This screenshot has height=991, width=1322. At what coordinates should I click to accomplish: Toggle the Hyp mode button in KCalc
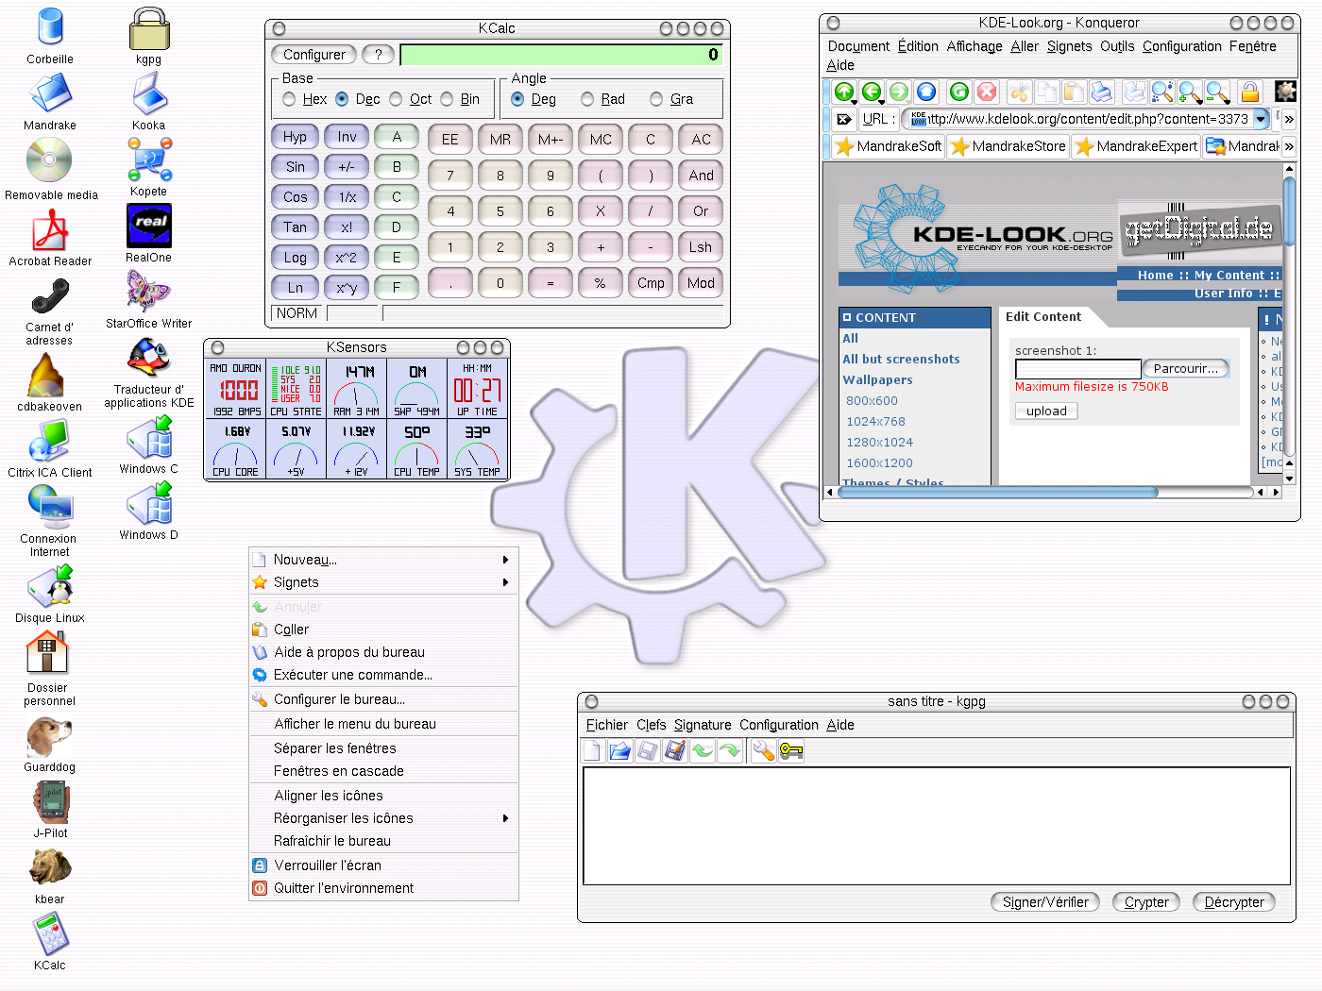pyautogui.click(x=295, y=137)
